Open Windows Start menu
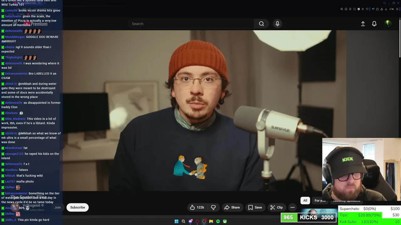 click(176, 222)
